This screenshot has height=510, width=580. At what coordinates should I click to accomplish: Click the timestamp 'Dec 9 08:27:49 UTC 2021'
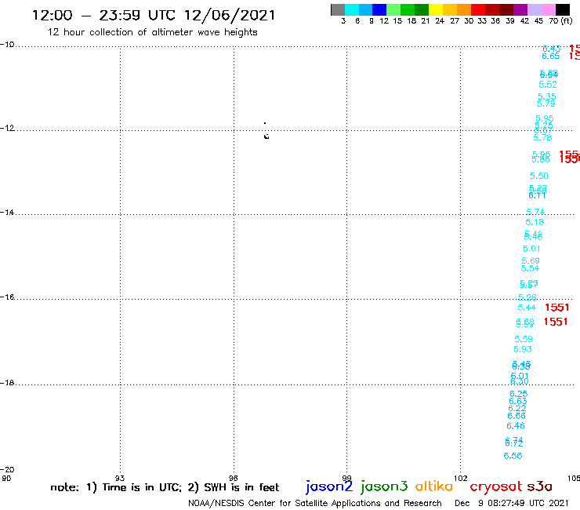[x=512, y=504]
